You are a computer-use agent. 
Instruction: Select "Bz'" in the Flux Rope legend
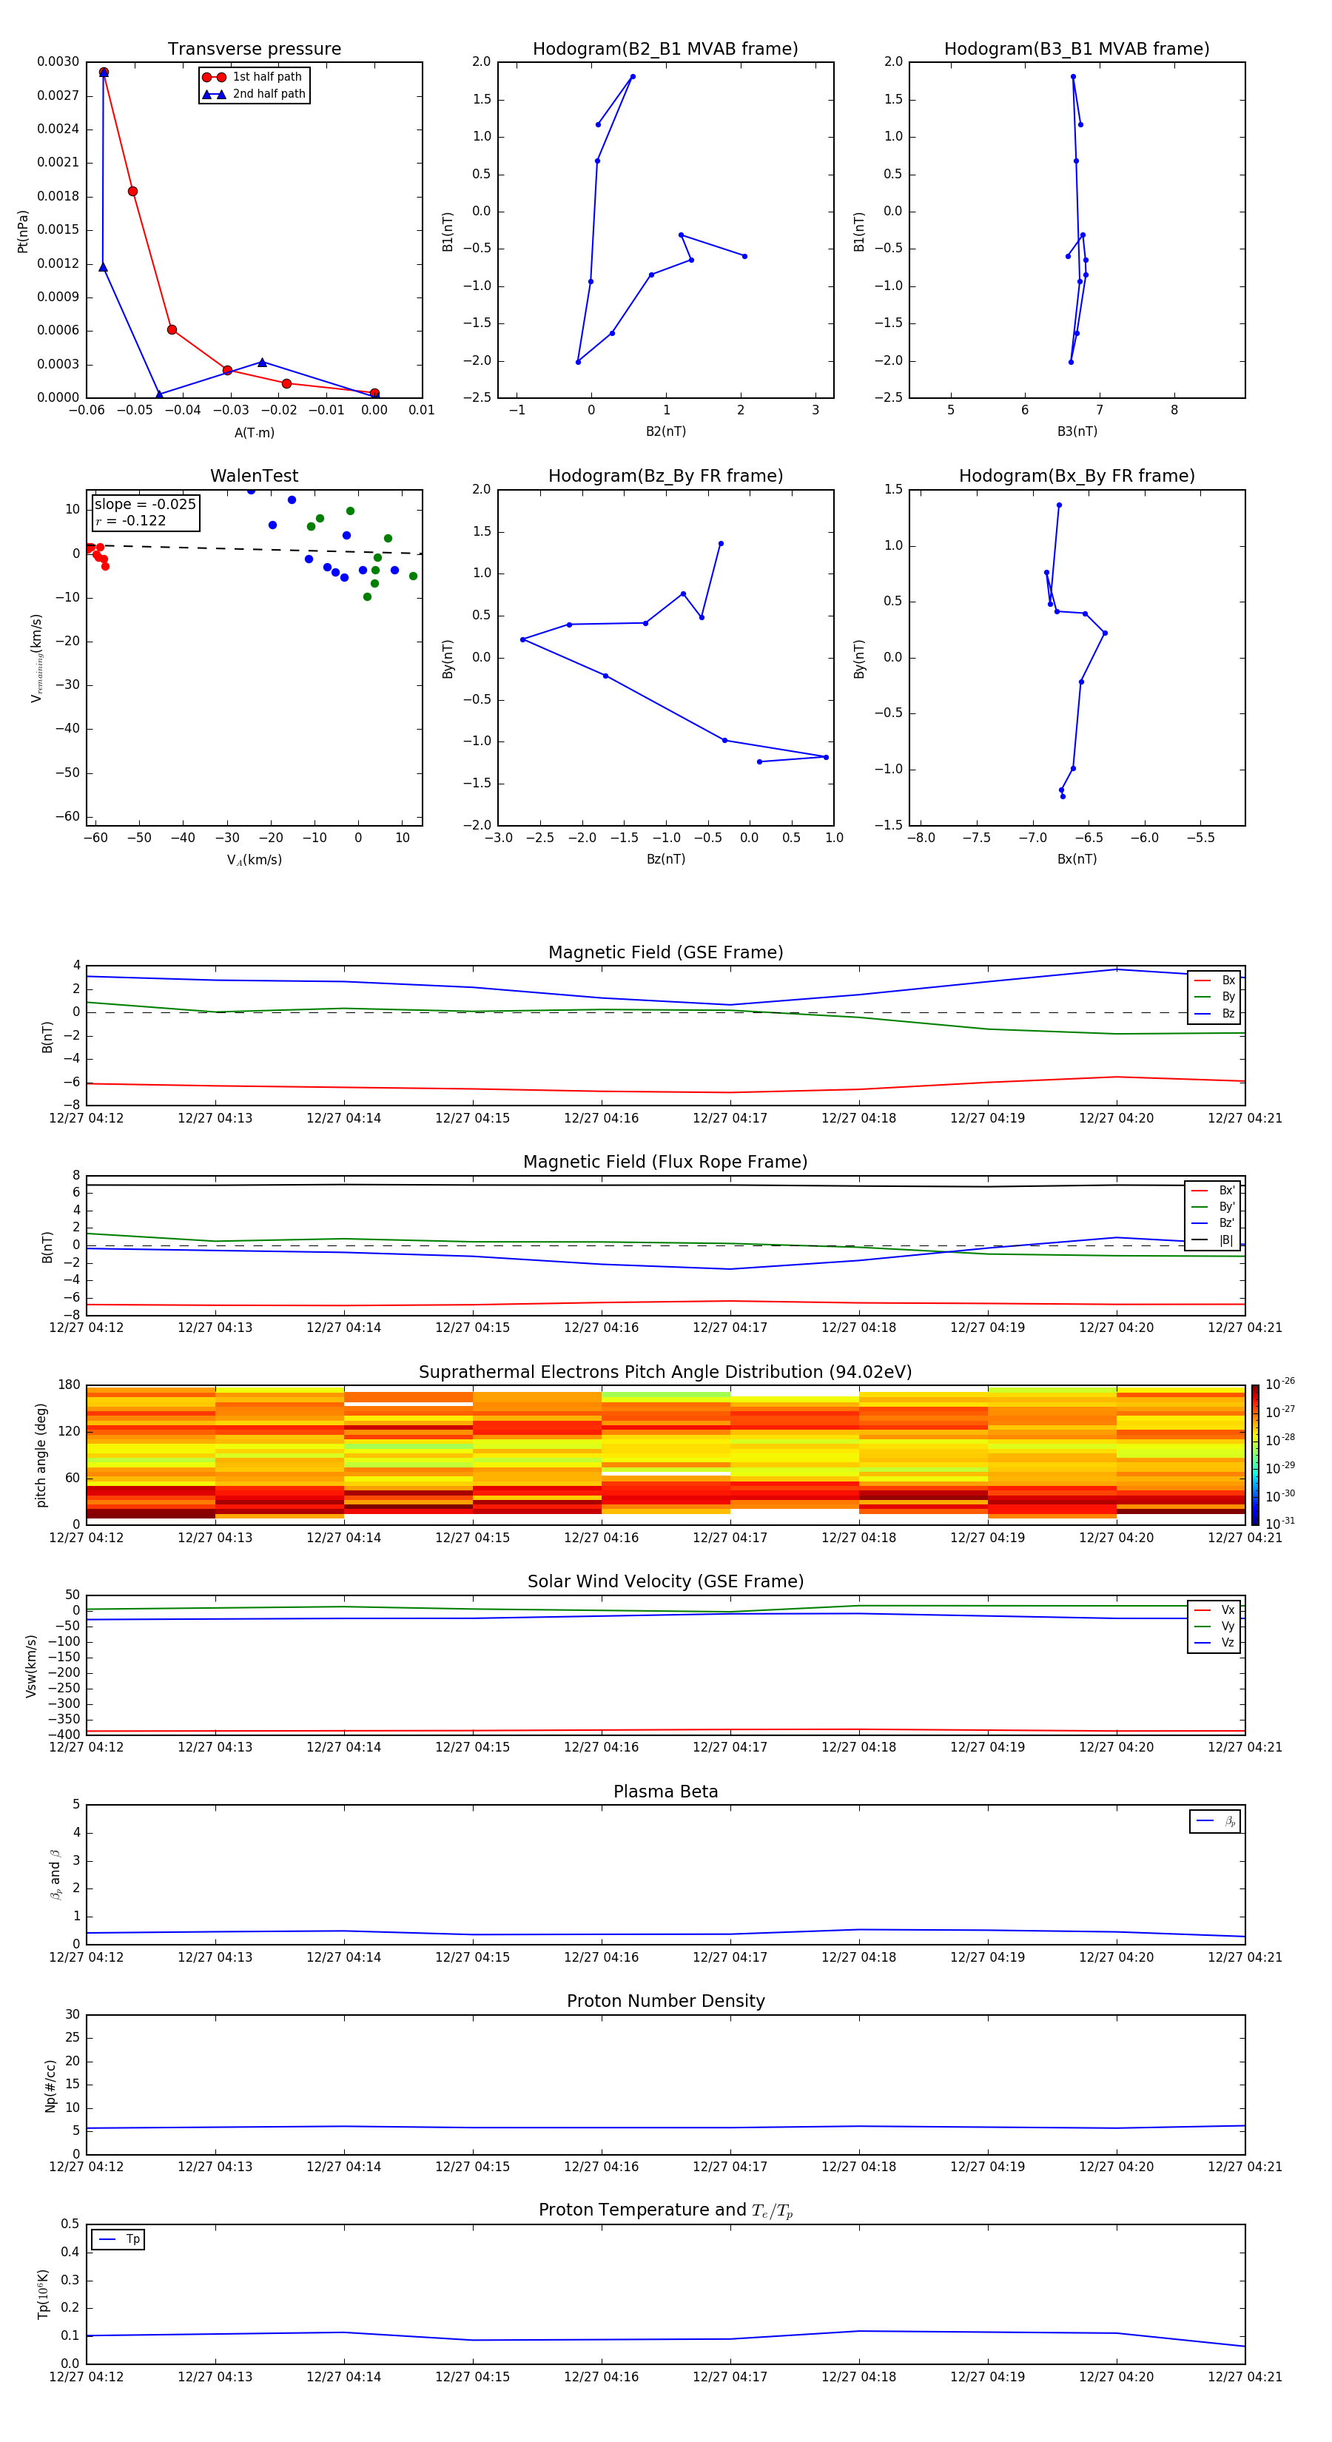[1214, 1223]
